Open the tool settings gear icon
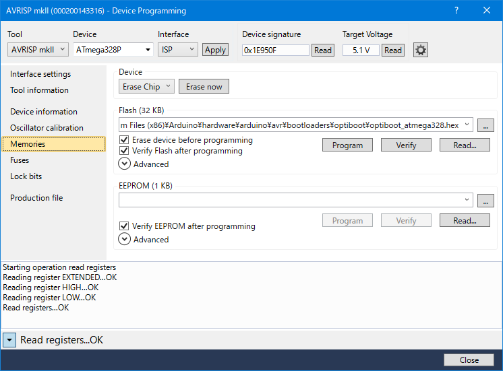Viewport: 503px width, 371px height. tap(421, 50)
